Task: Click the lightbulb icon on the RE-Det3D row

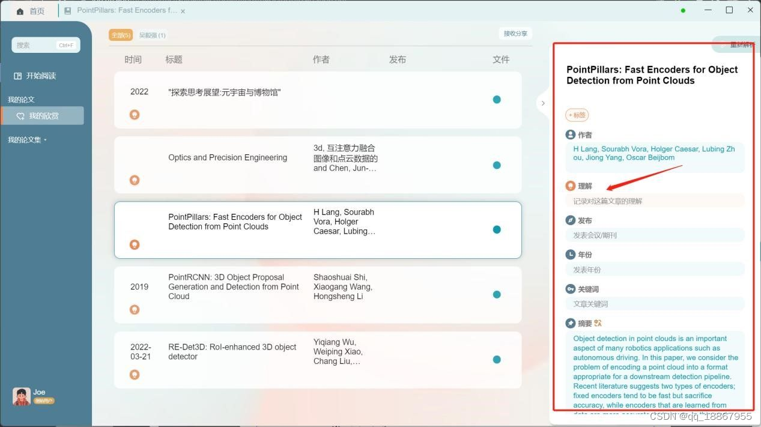Action: pyautogui.click(x=135, y=374)
